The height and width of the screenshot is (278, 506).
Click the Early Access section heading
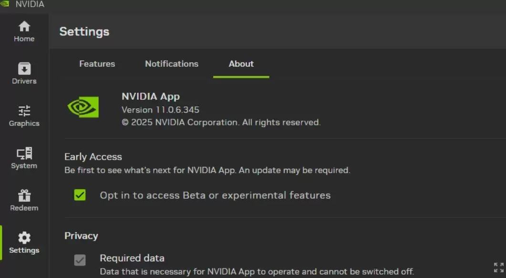point(93,156)
